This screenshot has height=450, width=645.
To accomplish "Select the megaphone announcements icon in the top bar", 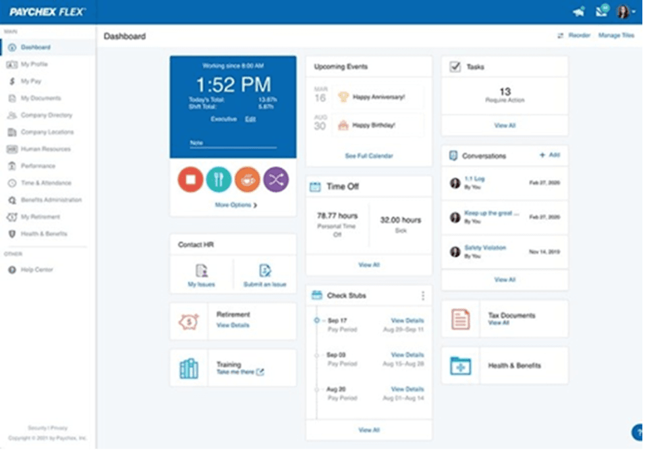I will [579, 11].
